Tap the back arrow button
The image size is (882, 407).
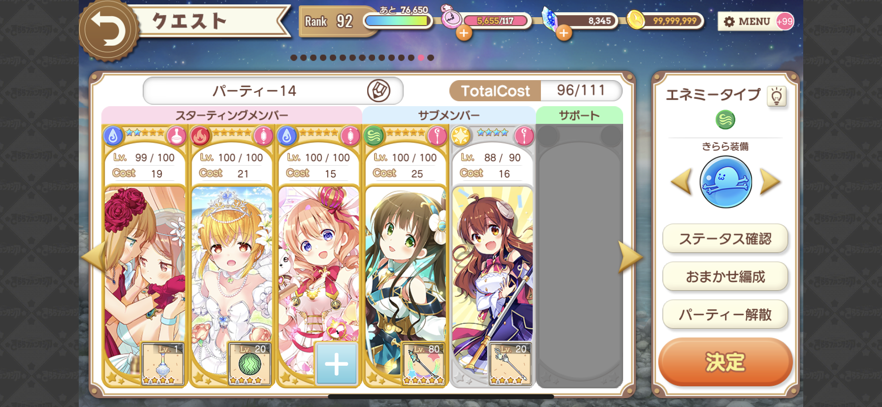(x=108, y=30)
